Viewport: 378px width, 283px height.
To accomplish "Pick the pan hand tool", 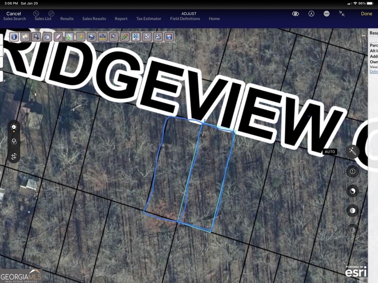I will tap(47, 37).
